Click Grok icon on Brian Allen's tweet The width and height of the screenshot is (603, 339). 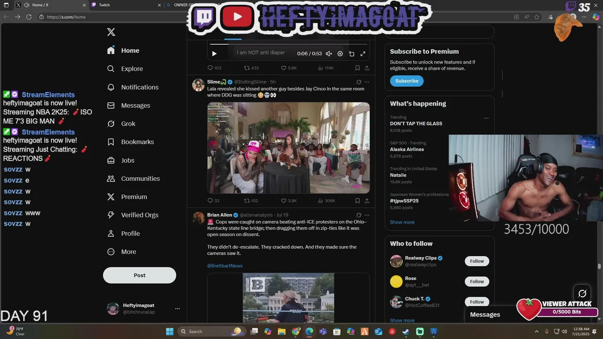coord(359,215)
